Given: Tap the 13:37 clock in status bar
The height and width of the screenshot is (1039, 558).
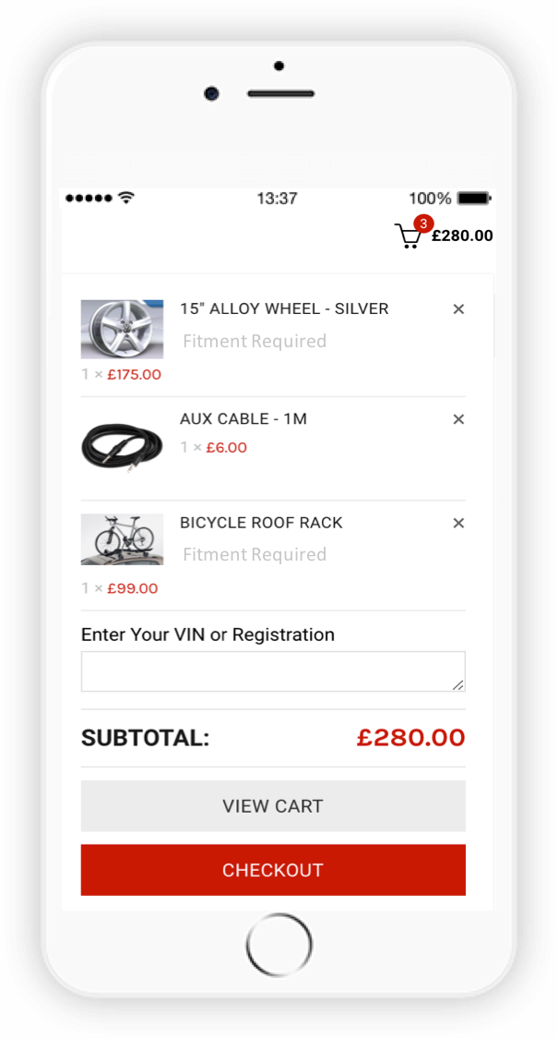Looking at the screenshot, I should point(277,199).
